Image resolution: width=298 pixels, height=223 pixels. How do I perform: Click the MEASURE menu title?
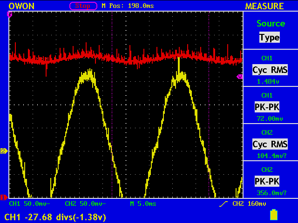264,6
